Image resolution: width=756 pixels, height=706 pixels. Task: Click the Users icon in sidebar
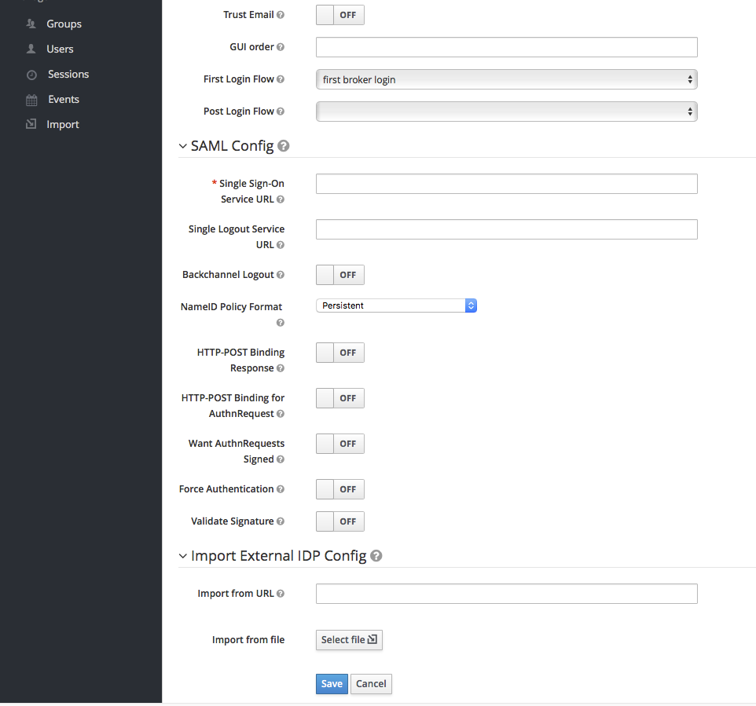(x=31, y=49)
